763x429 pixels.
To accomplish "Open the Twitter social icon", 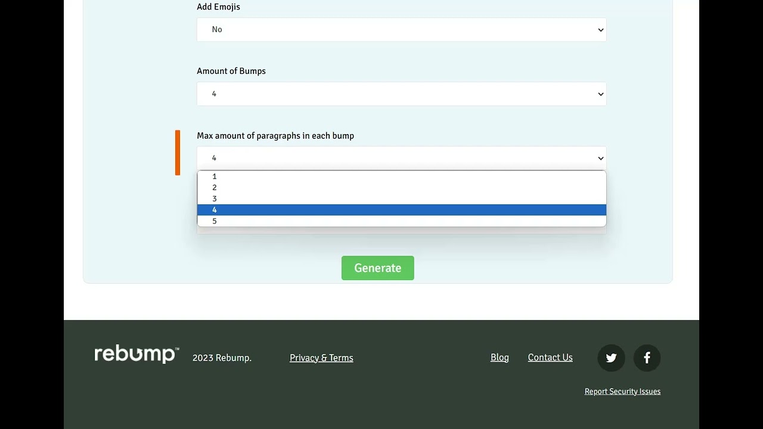I will coord(611,358).
